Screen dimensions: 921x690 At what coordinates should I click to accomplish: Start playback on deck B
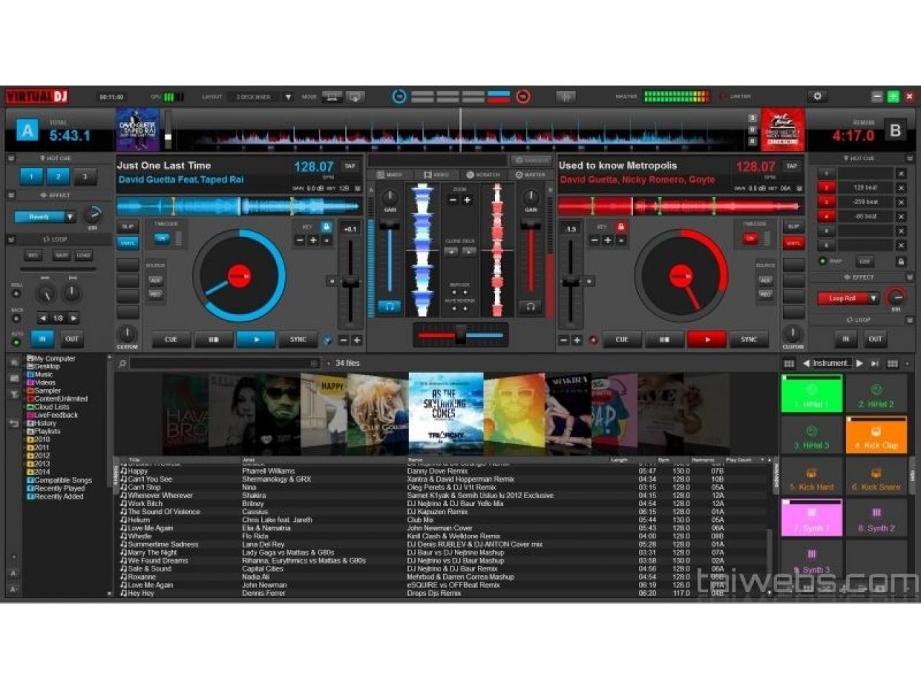click(707, 339)
